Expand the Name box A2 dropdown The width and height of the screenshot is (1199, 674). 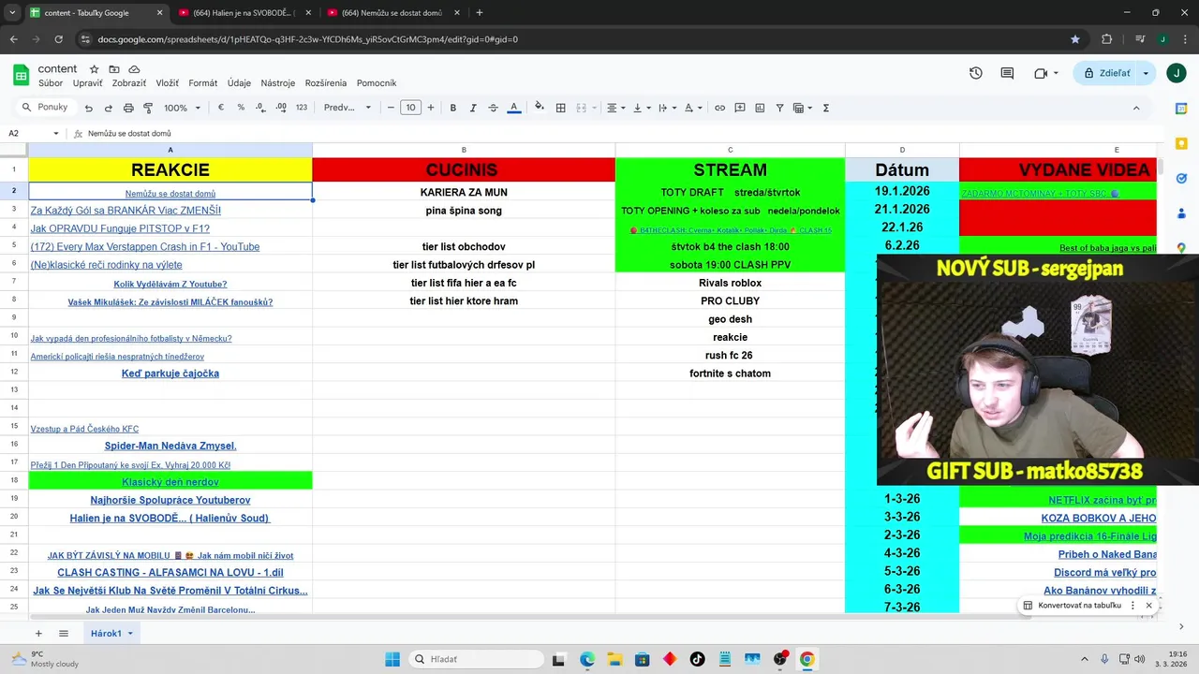coord(56,134)
